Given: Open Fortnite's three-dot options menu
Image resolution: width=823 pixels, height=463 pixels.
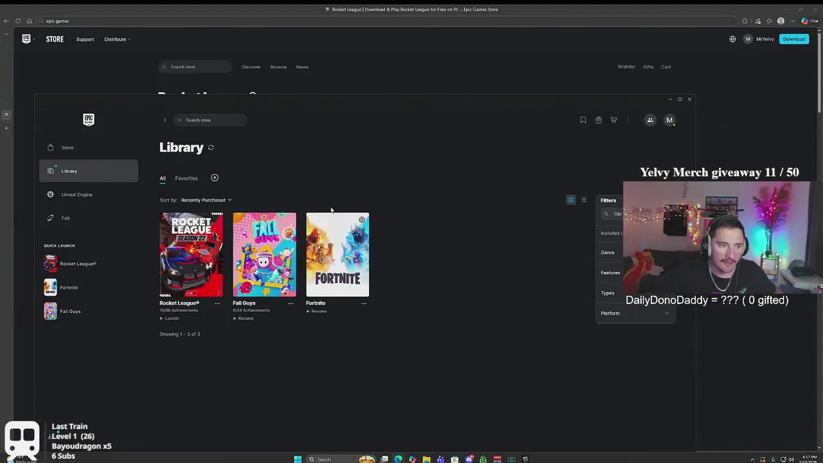Looking at the screenshot, I should [364, 304].
